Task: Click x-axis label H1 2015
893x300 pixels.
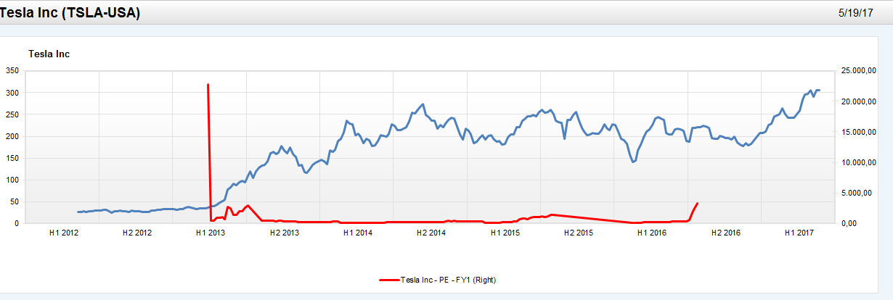Action: (x=505, y=233)
